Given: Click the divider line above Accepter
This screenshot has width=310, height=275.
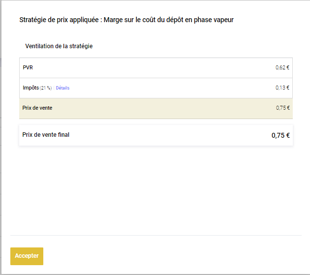Looking at the screenshot, I should pos(155,235).
